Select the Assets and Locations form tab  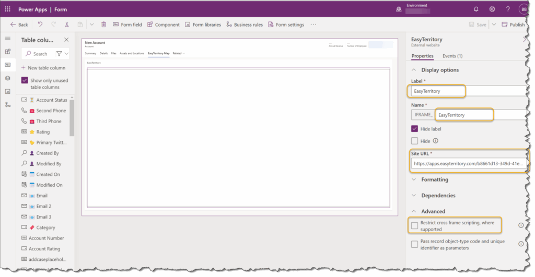tap(132, 53)
